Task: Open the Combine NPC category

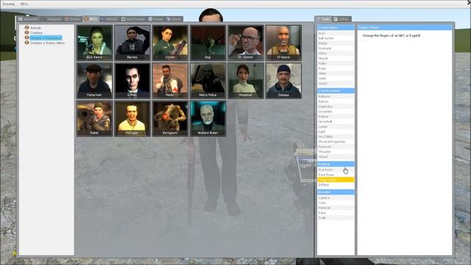Action: tap(36, 32)
